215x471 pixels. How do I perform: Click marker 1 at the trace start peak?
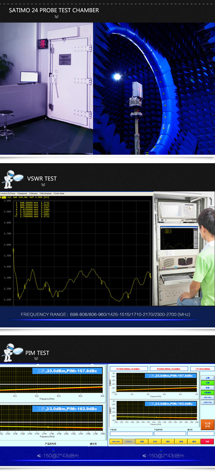(x=13, y=251)
